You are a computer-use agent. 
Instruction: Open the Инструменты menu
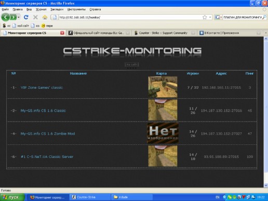(x=76, y=9)
